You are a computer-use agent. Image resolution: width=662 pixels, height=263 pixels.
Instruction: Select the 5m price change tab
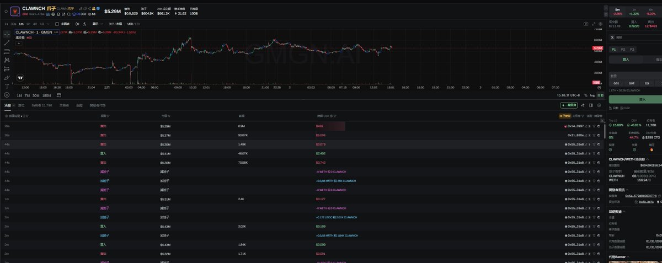click(617, 12)
